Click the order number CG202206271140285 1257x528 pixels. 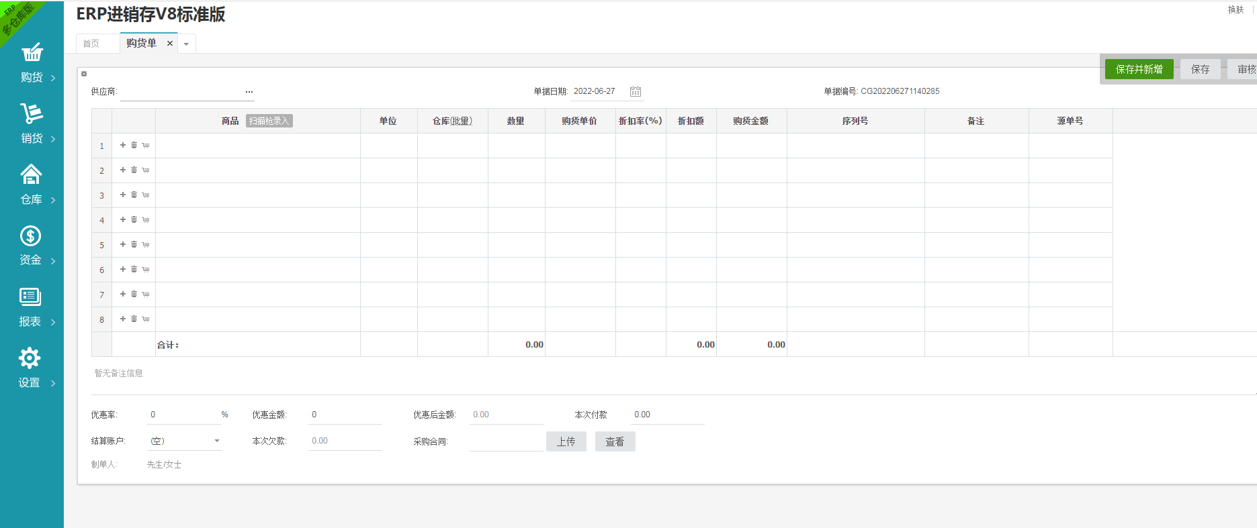[900, 91]
